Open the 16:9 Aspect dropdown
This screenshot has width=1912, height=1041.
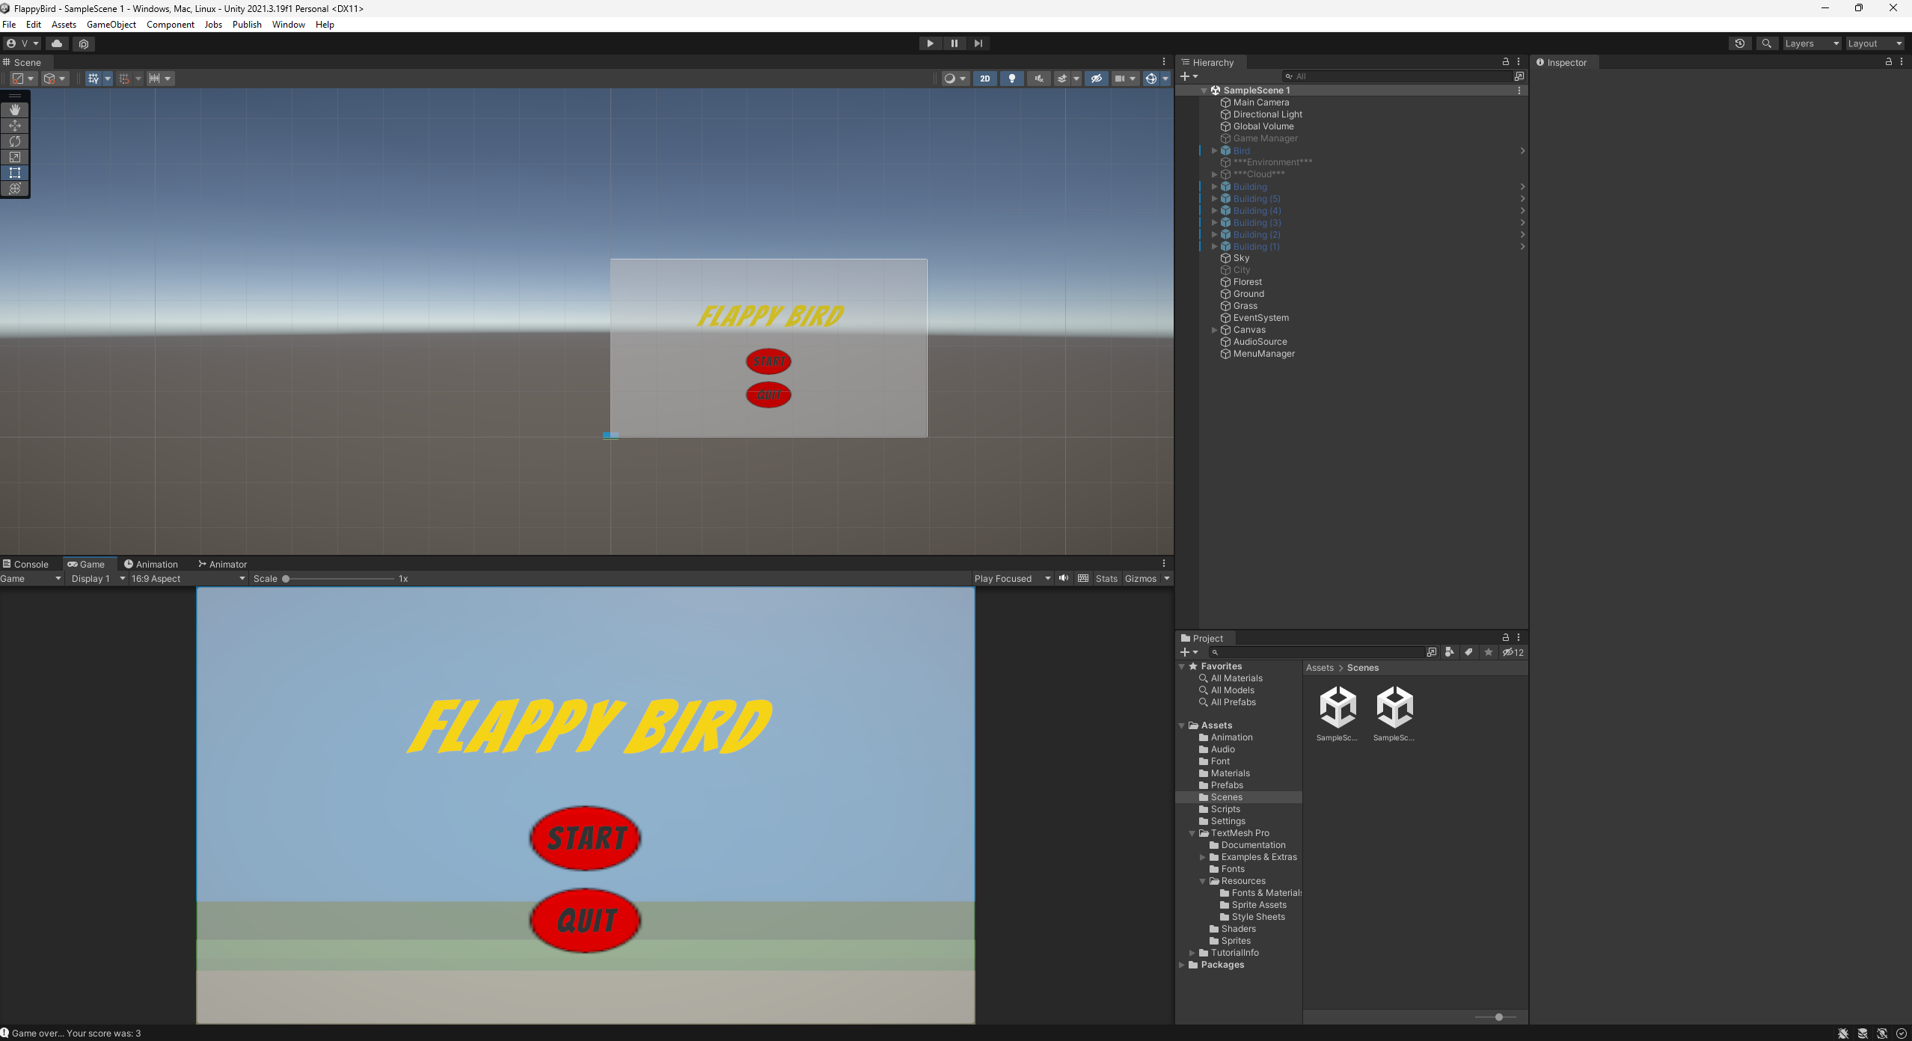184,578
